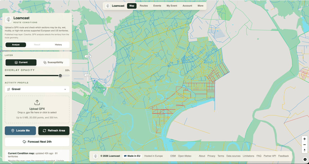Image resolution: width=309 pixels, height=164 pixels.
Task: Reset map bearing with the compass control
Action: point(304,150)
